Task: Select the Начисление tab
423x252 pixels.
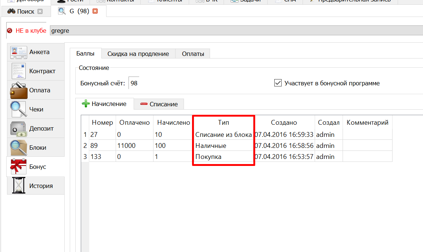Action: 104,104
